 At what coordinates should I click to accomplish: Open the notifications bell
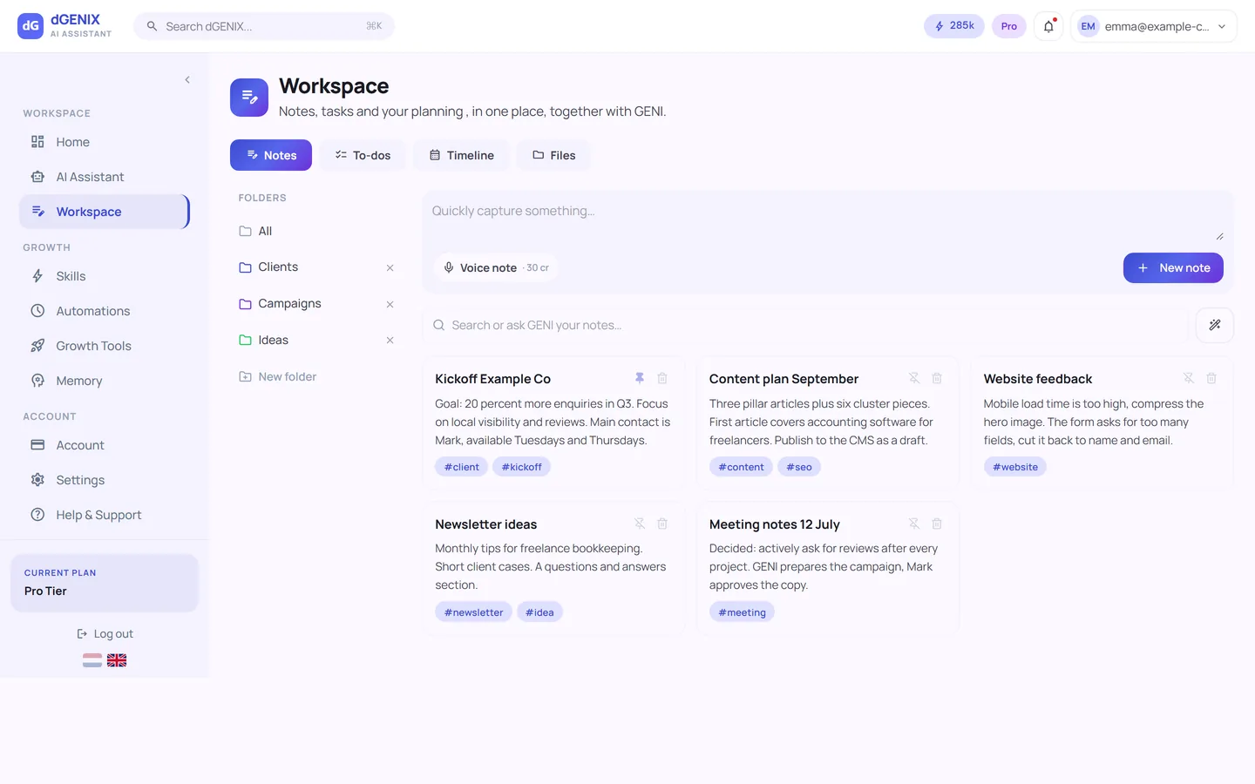click(1048, 26)
